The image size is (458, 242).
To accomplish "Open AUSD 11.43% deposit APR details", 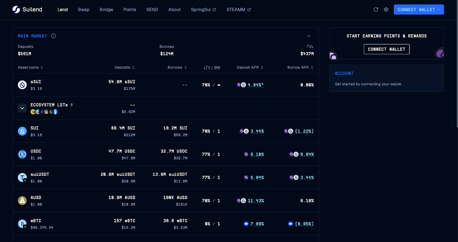I will (x=256, y=201).
